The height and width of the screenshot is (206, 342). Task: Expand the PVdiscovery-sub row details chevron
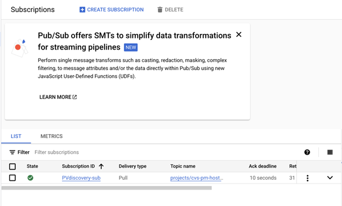click(x=330, y=178)
